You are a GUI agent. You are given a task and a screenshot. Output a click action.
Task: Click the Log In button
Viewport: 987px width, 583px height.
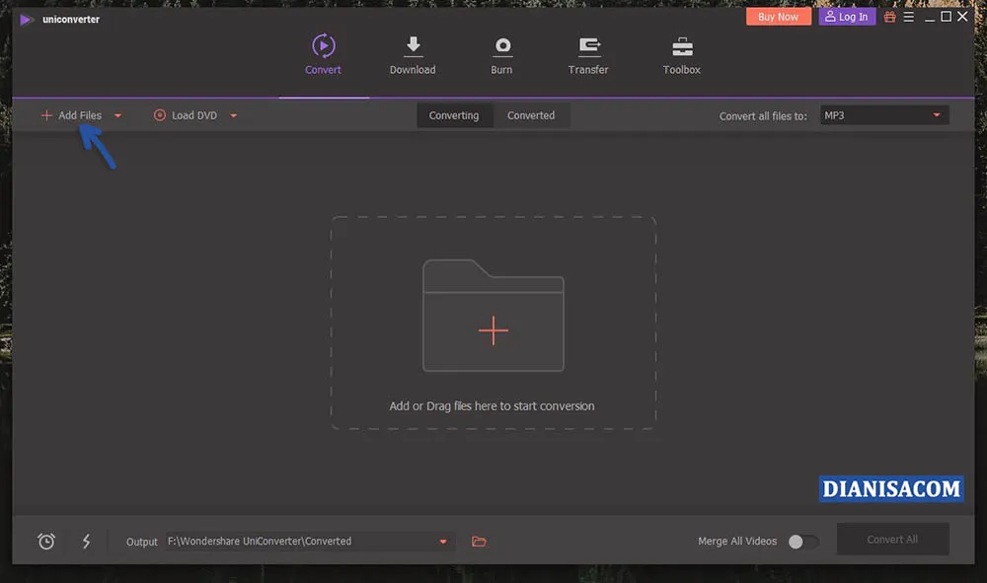click(x=846, y=16)
